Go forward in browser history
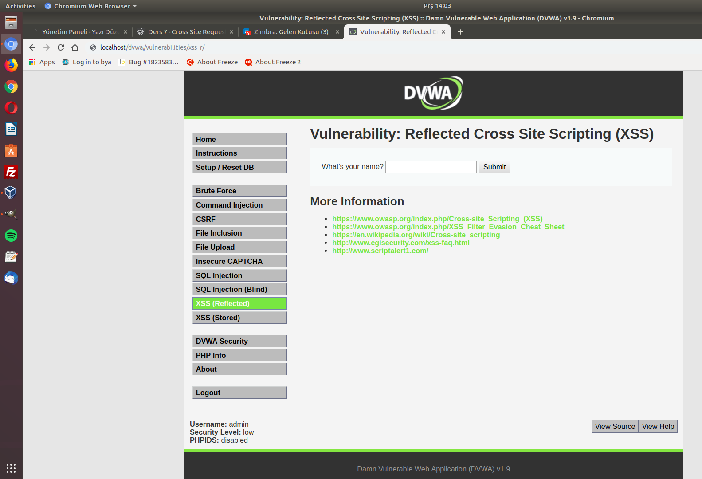The image size is (702, 479). (47, 47)
